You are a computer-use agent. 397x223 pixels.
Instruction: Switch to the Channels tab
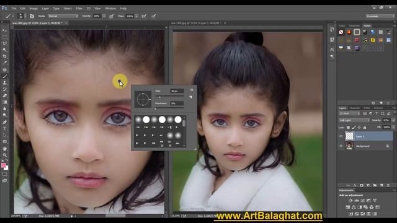tap(354, 108)
